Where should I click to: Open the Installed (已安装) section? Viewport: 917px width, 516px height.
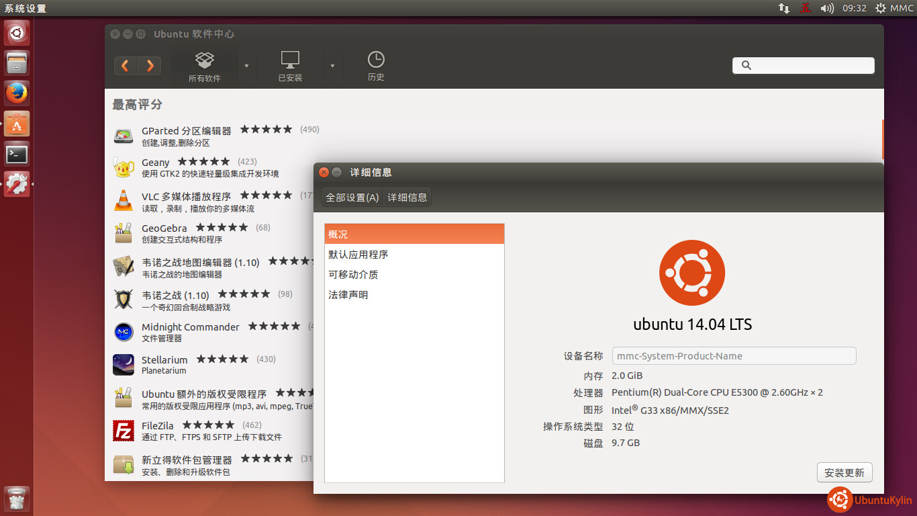tap(290, 67)
